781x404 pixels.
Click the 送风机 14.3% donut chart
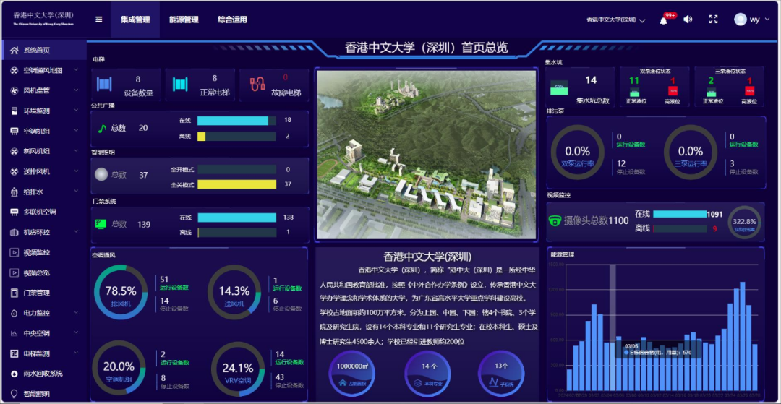[234, 293]
